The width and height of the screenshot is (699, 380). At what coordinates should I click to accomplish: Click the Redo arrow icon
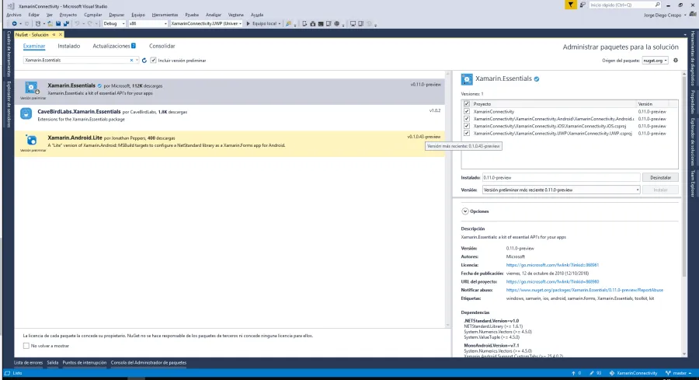(x=89, y=23)
